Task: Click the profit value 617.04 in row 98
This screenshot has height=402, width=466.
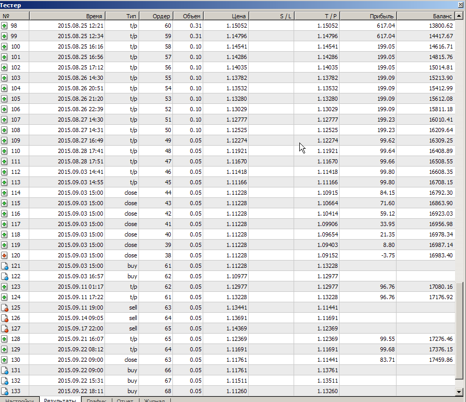Action: point(386,26)
